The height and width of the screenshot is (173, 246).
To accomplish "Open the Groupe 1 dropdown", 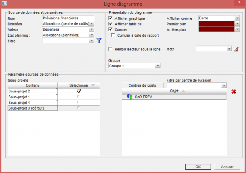I will (158, 66).
